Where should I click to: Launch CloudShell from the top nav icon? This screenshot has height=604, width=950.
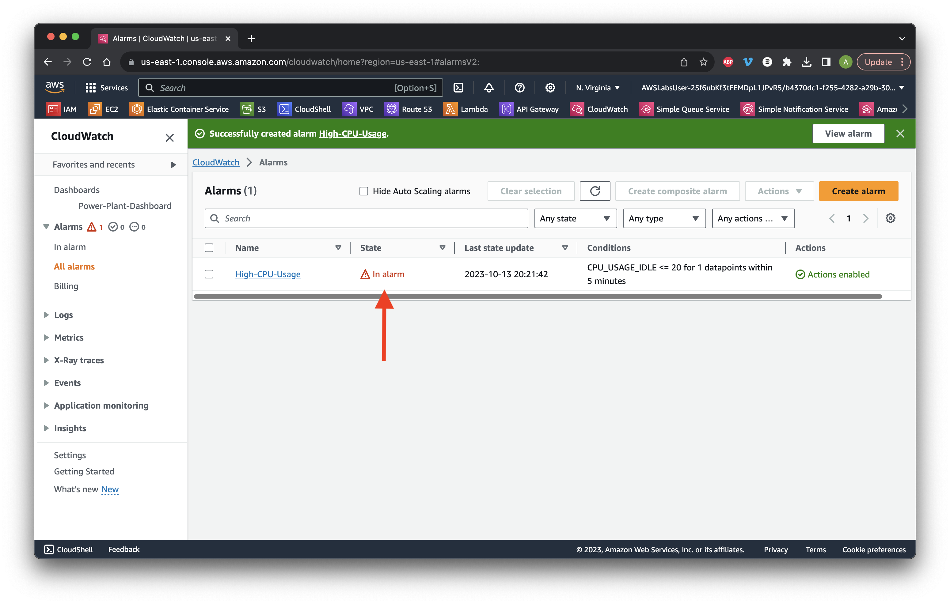tap(458, 88)
